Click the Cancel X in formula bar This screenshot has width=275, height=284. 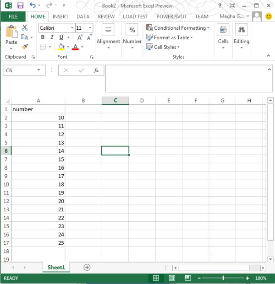pos(66,70)
